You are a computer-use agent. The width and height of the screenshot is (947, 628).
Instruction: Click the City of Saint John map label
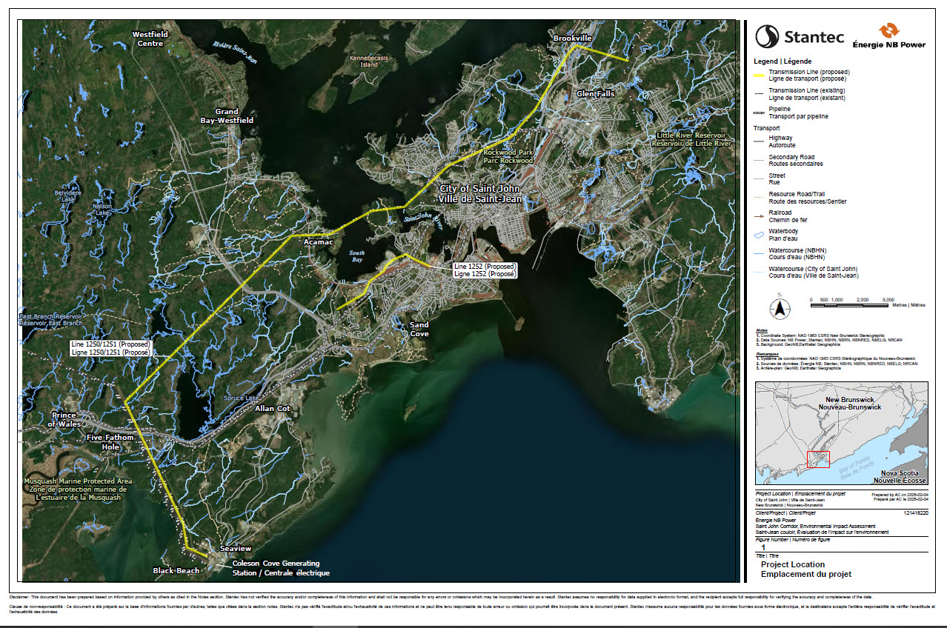coord(480,194)
